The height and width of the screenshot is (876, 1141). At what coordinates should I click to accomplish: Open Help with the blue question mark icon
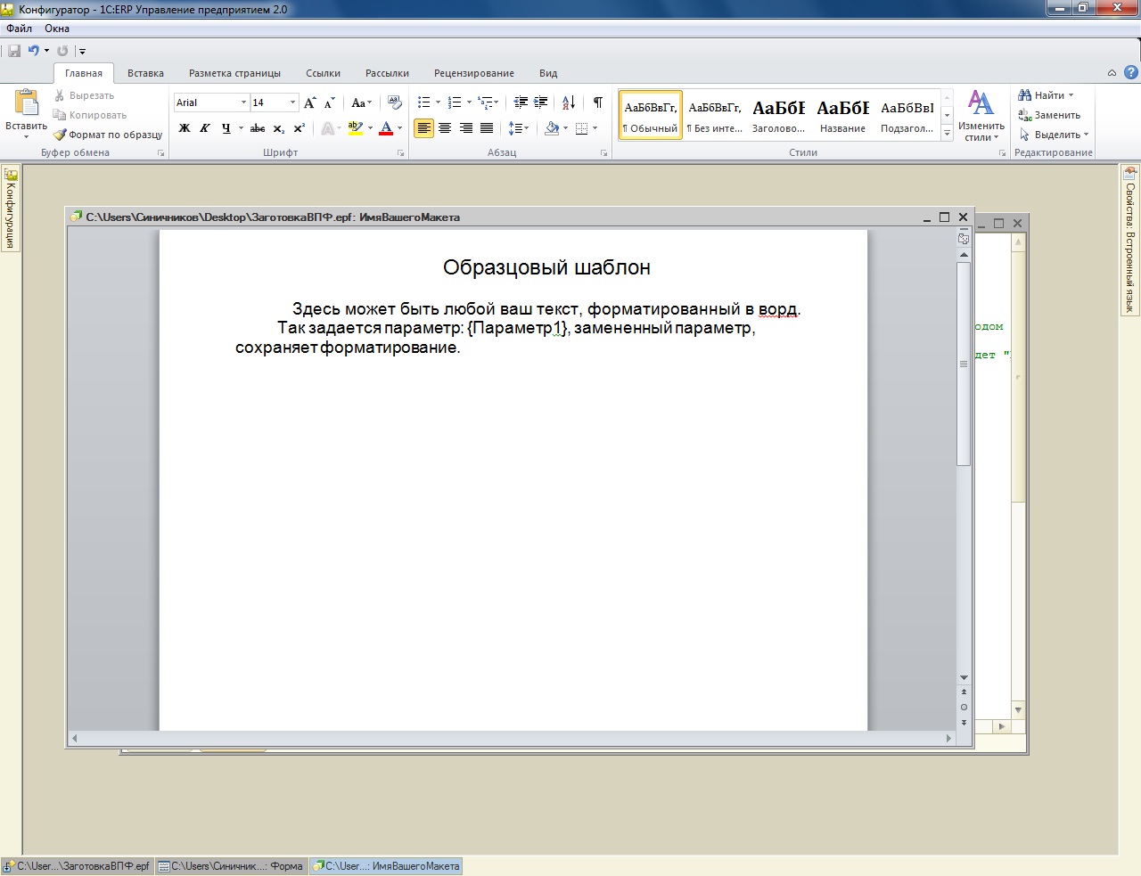(x=1130, y=72)
